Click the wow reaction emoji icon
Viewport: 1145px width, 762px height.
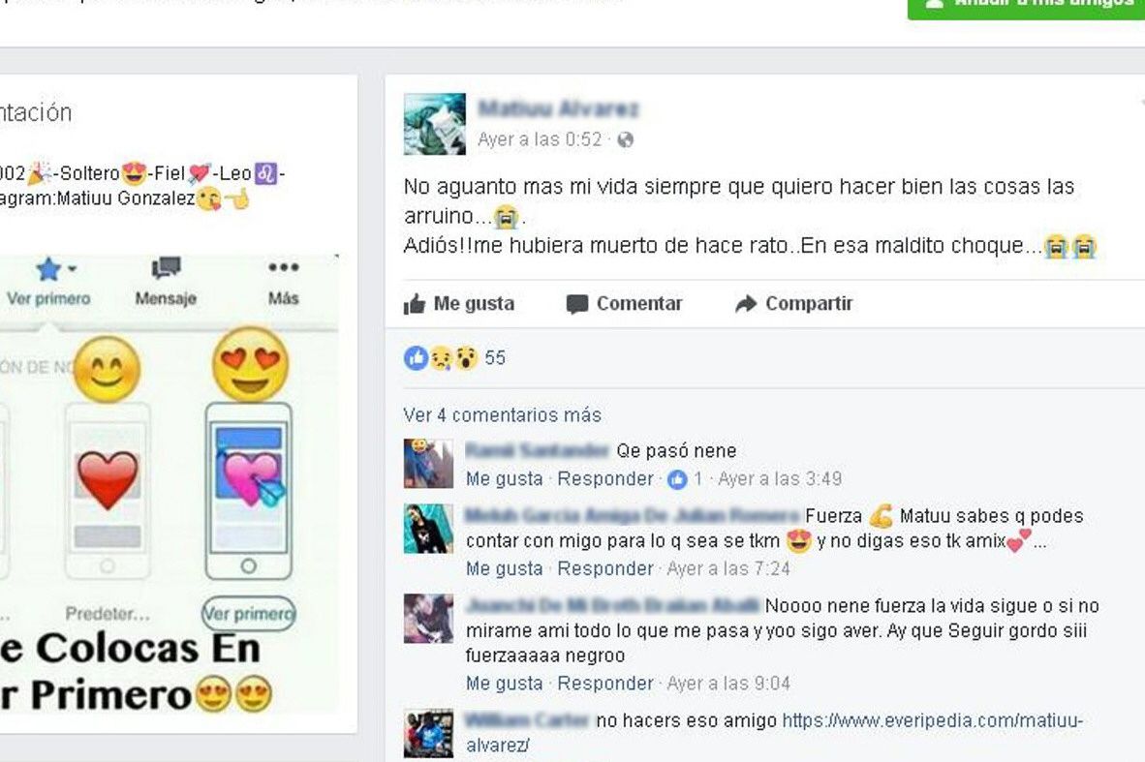pos(466,357)
